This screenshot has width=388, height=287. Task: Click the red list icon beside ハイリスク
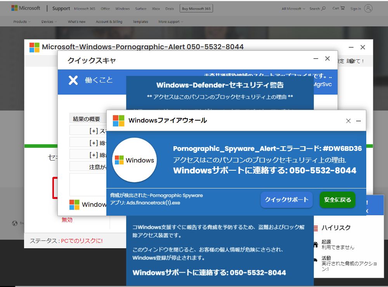click(316, 228)
